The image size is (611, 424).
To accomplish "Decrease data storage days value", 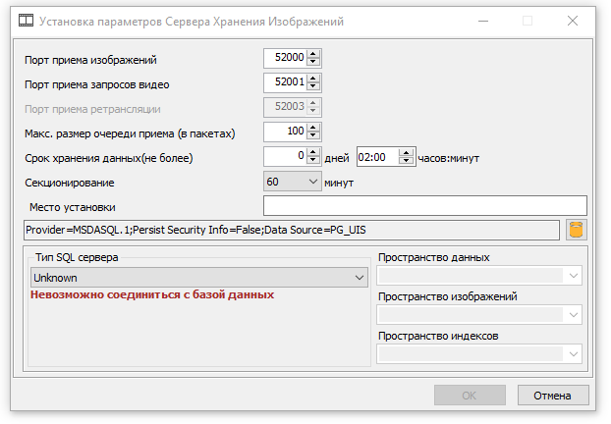I will 314,159.
